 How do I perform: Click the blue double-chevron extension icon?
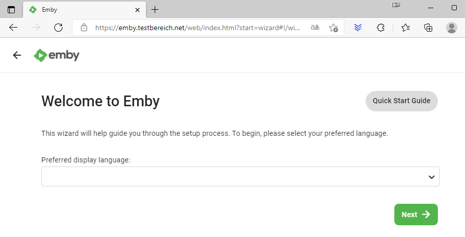[358, 28]
